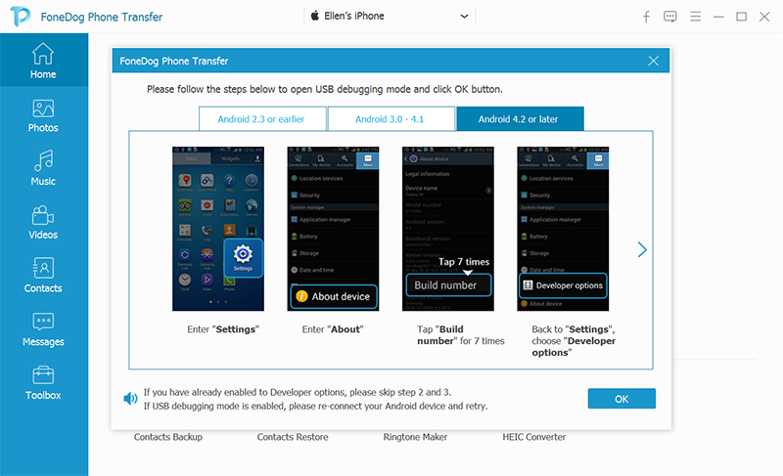Open Contacts Backup tool
This screenshot has width=783, height=476.
tap(167, 437)
